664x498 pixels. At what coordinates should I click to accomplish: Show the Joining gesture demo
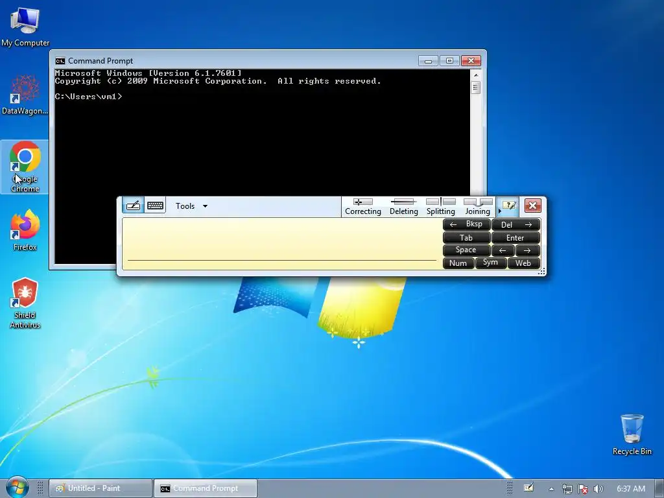(x=478, y=207)
